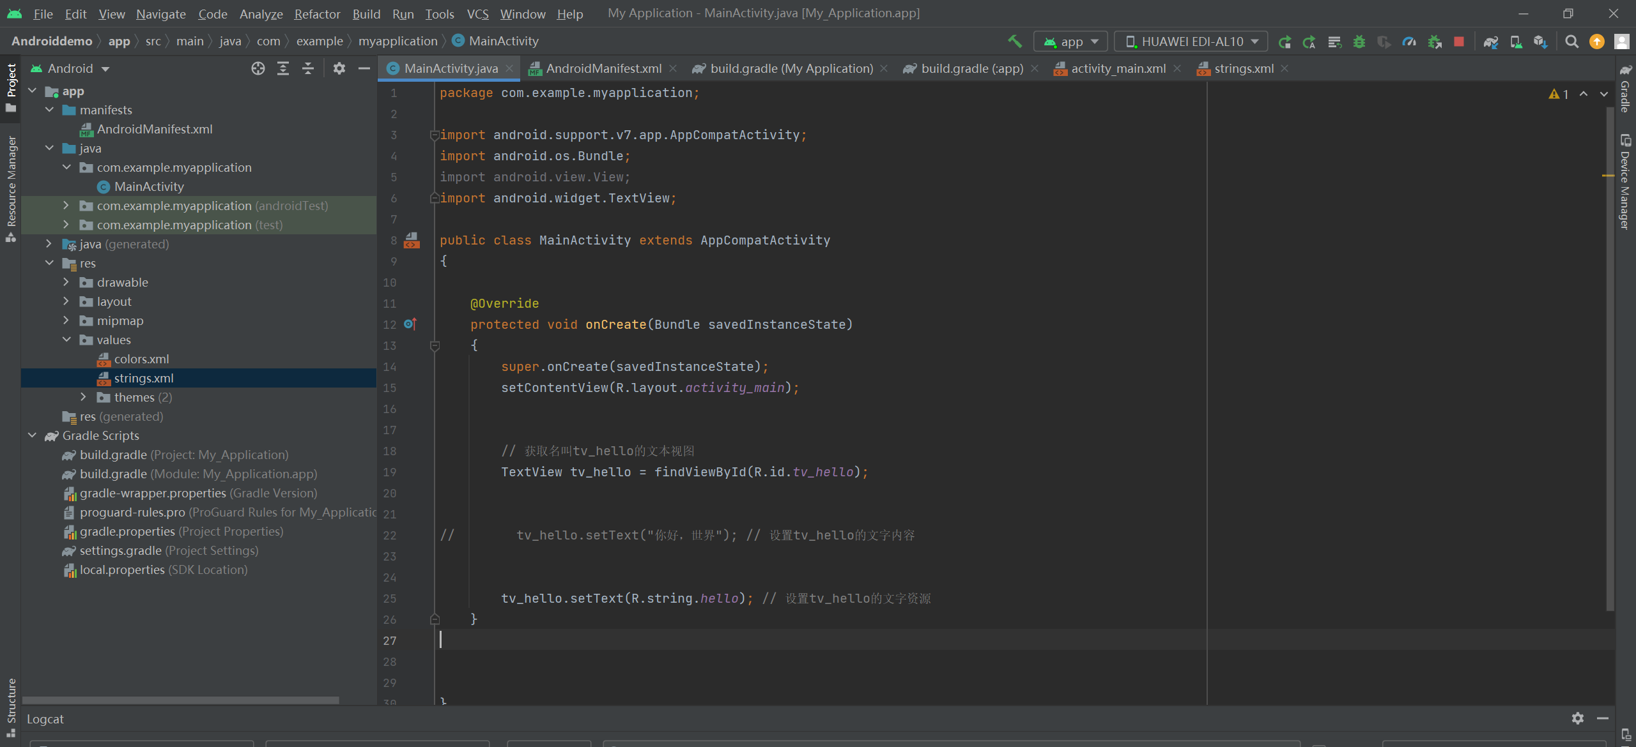This screenshot has height=747, width=1636.
Task: Click the Make Project hammer icon
Action: coord(1015,41)
